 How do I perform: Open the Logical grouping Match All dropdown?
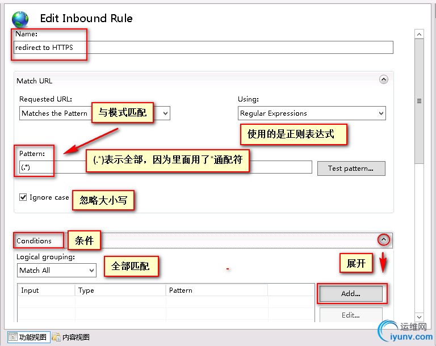point(57,271)
